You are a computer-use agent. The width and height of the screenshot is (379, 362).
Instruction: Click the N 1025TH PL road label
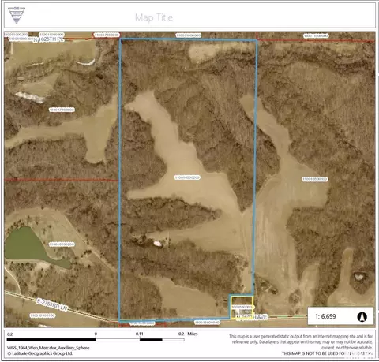(x=49, y=39)
